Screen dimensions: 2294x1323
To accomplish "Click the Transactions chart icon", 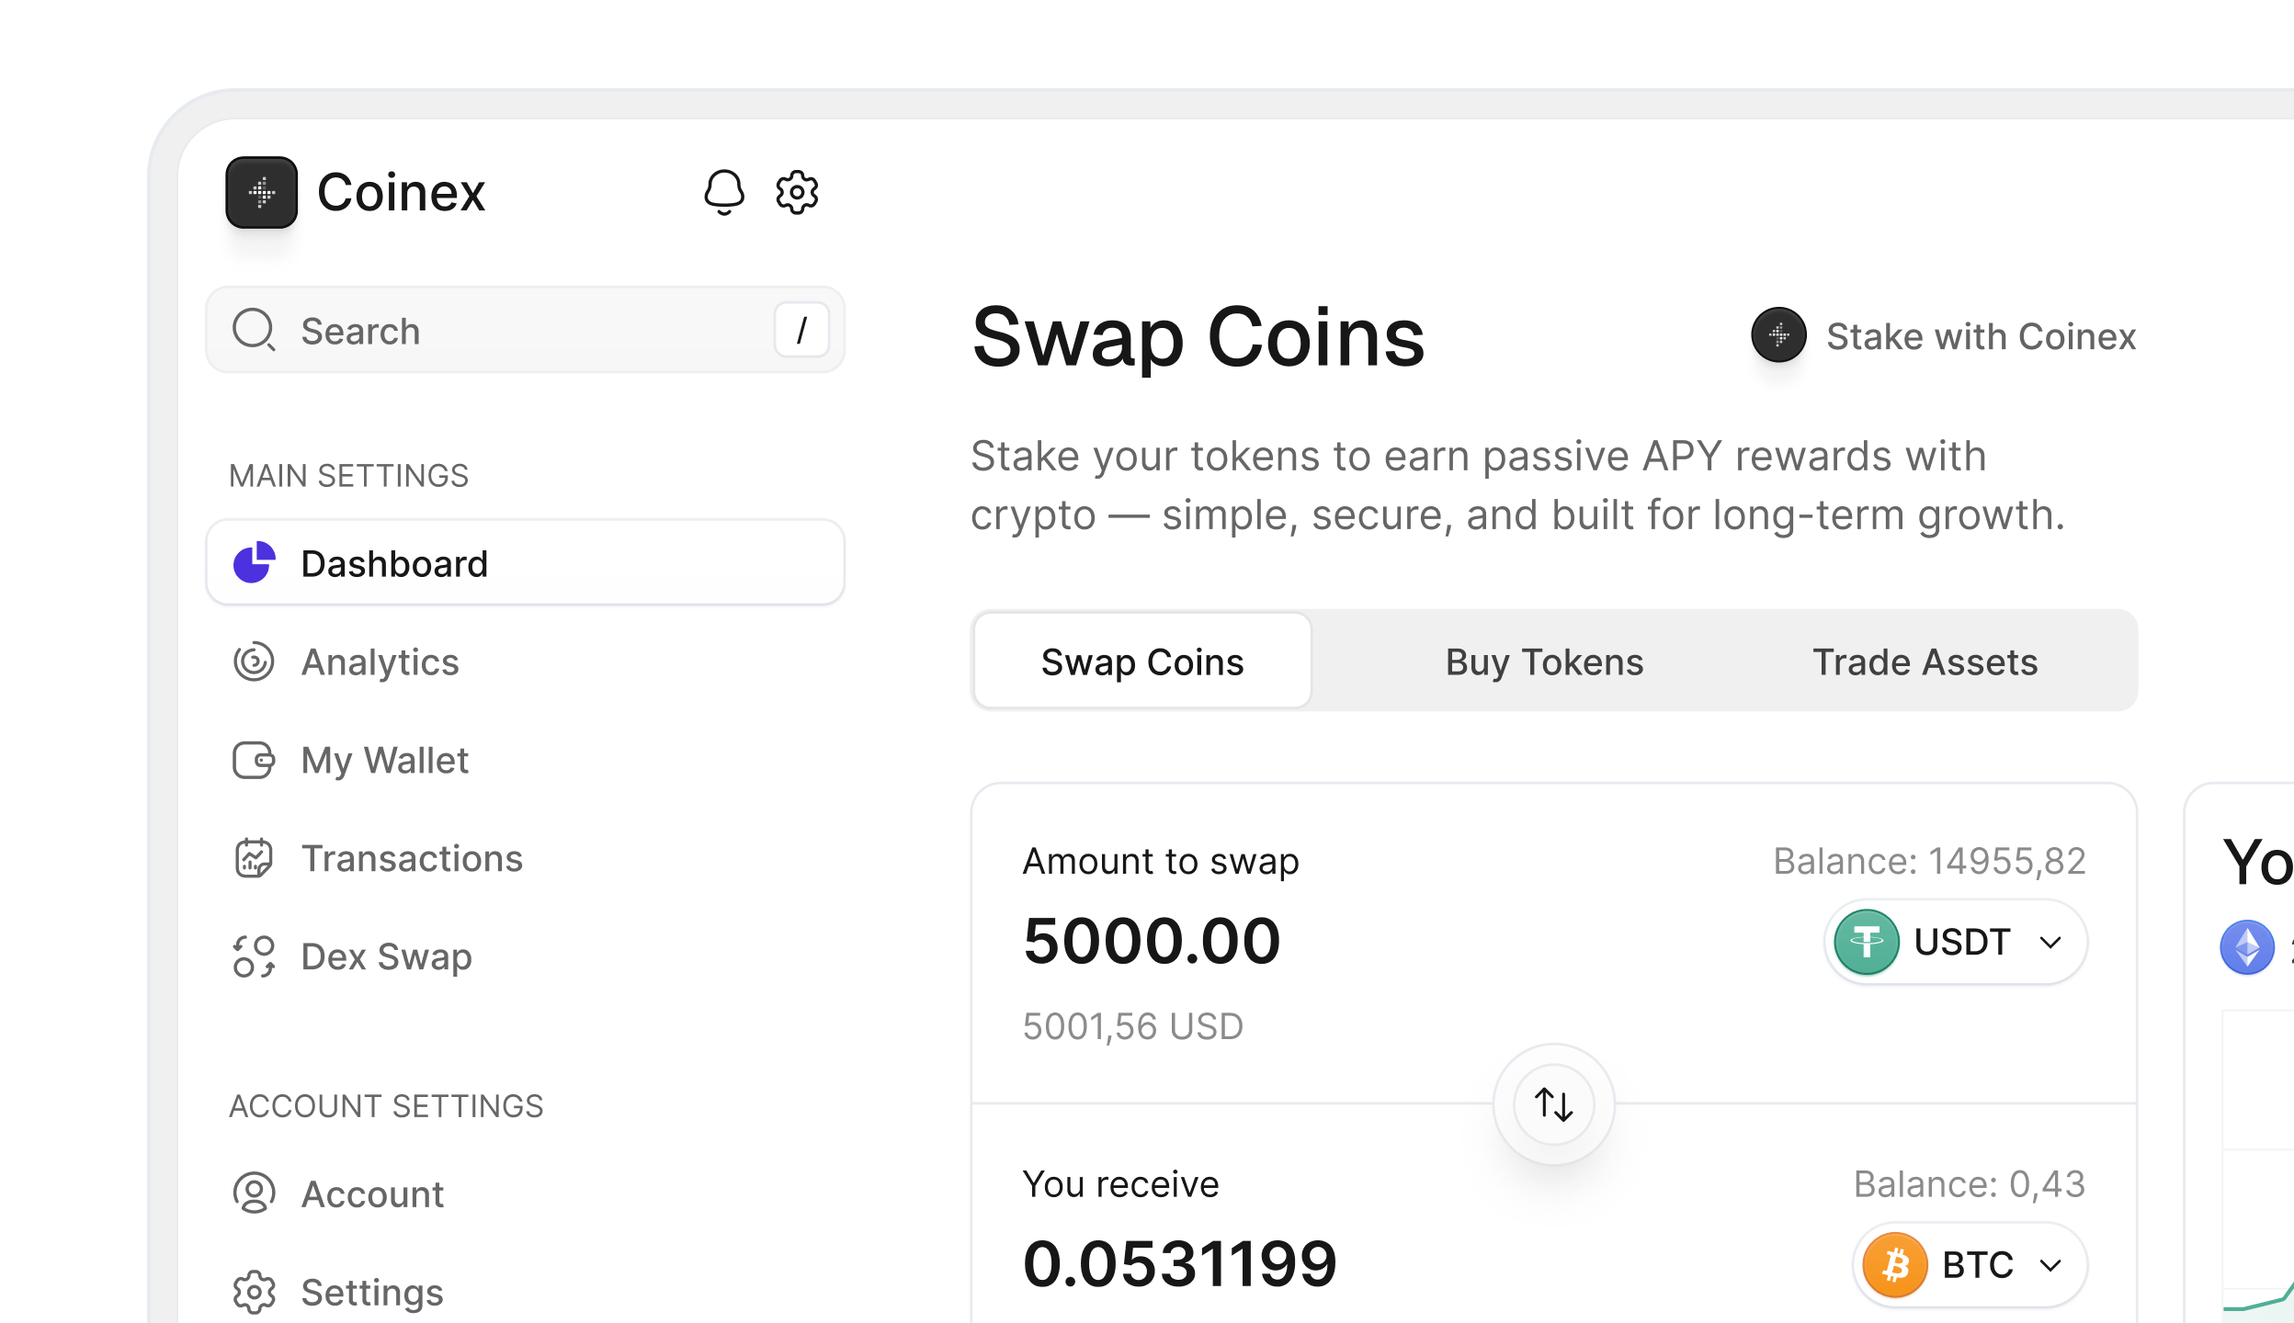I will click(x=254, y=858).
